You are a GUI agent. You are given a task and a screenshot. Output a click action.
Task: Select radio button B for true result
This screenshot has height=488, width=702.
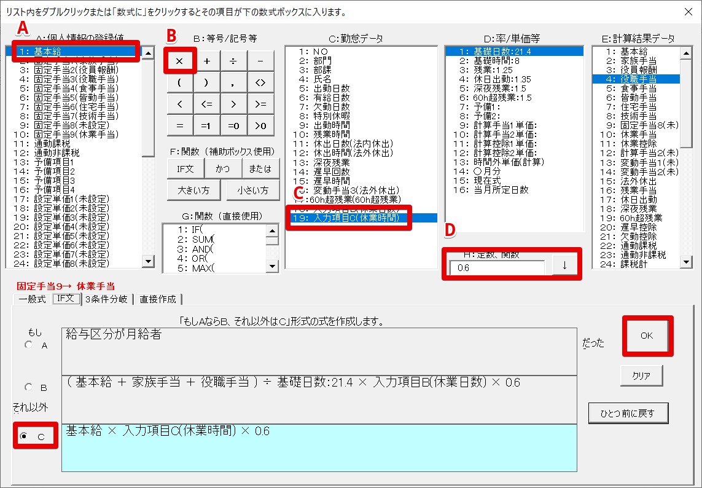coord(28,388)
